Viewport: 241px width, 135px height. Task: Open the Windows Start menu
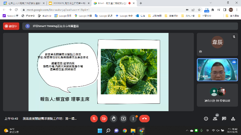pos(100,130)
